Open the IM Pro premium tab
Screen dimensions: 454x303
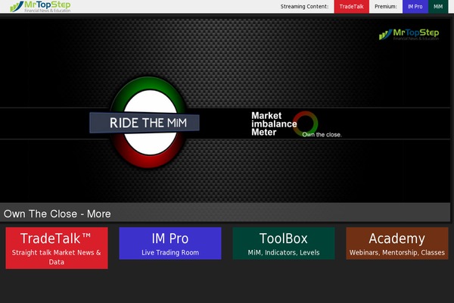point(415,6)
